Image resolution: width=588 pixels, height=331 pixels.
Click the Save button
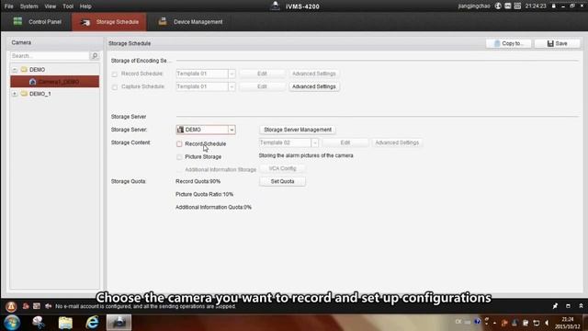(558, 43)
